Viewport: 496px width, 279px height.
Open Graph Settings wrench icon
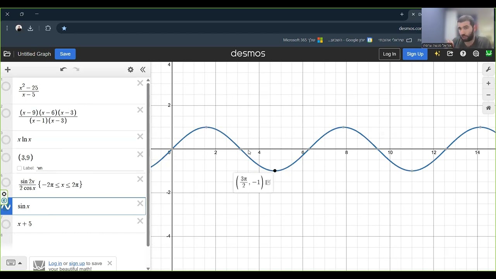click(x=489, y=70)
